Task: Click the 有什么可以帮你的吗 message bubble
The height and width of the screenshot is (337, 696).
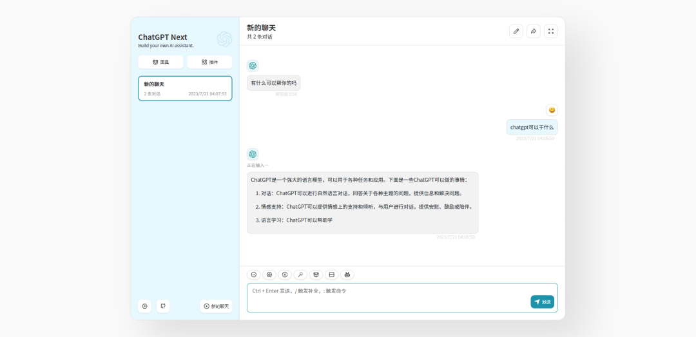Action: (273, 83)
